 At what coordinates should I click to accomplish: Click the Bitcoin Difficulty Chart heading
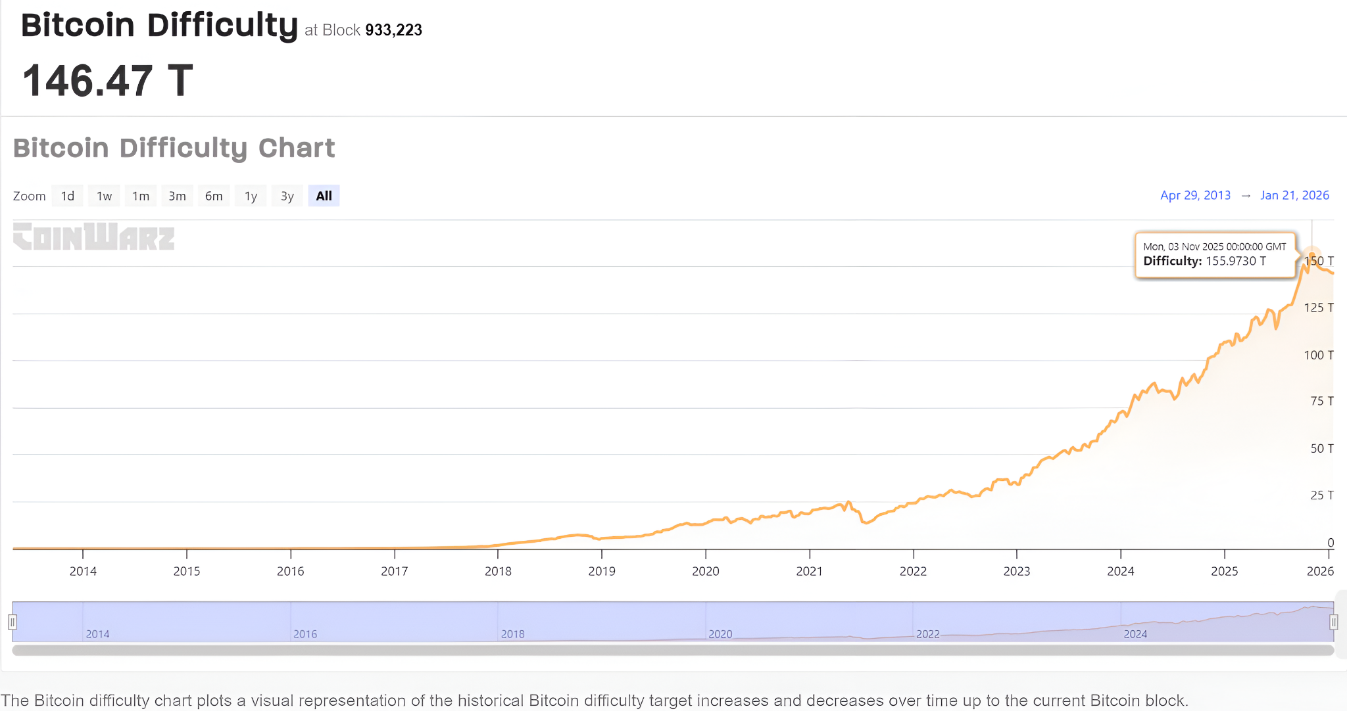(x=174, y=147)
